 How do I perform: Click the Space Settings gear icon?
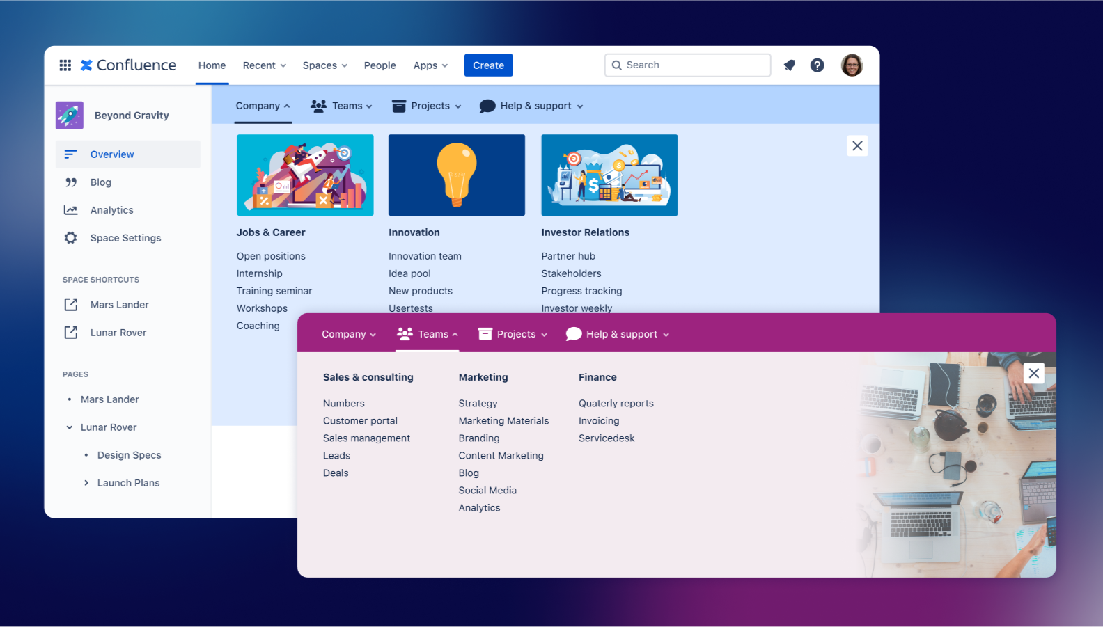click(x=70, y=238)
